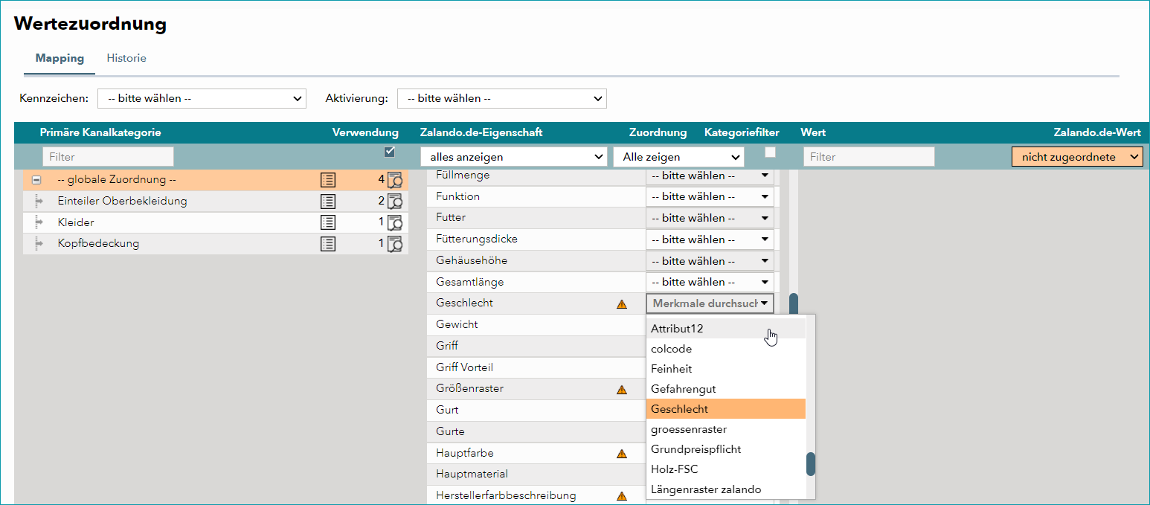This screenshot has height=505, width=1150.
Task: Expand the Kopfbedeckung category node
Action: click(x=39, y=244)
